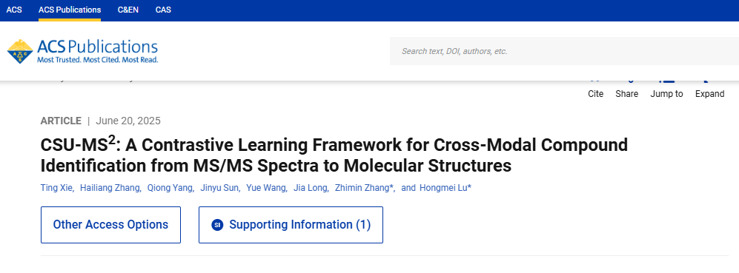This screenshot has width=739, height=273.
Task: Open author Hongmei Lu's link
Action: 445,188
